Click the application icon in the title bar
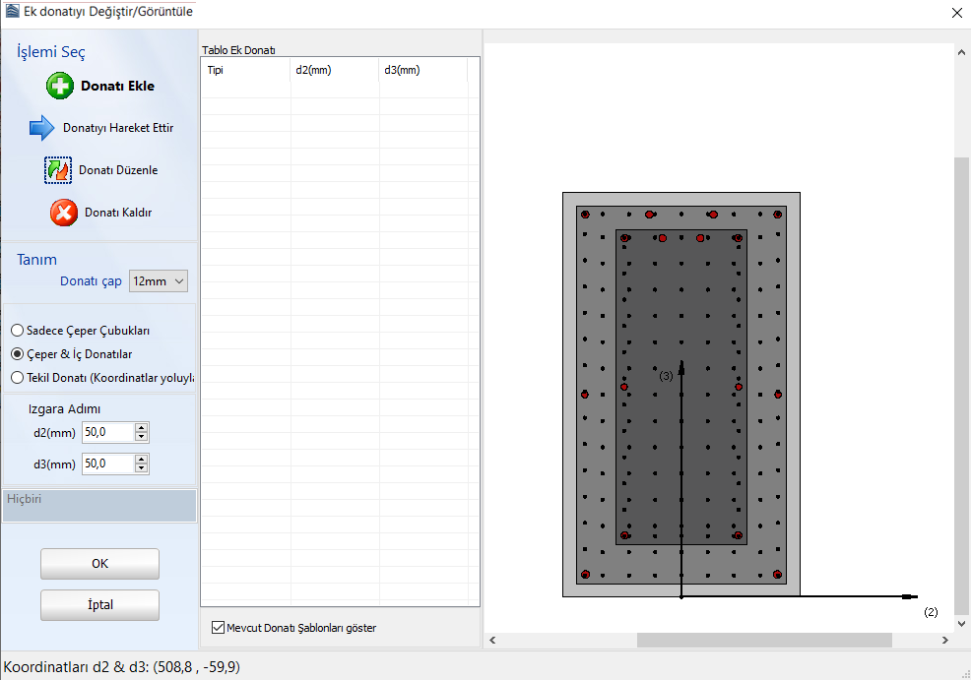Viewport: 971px width, 680px height. (x=12, y=12)
